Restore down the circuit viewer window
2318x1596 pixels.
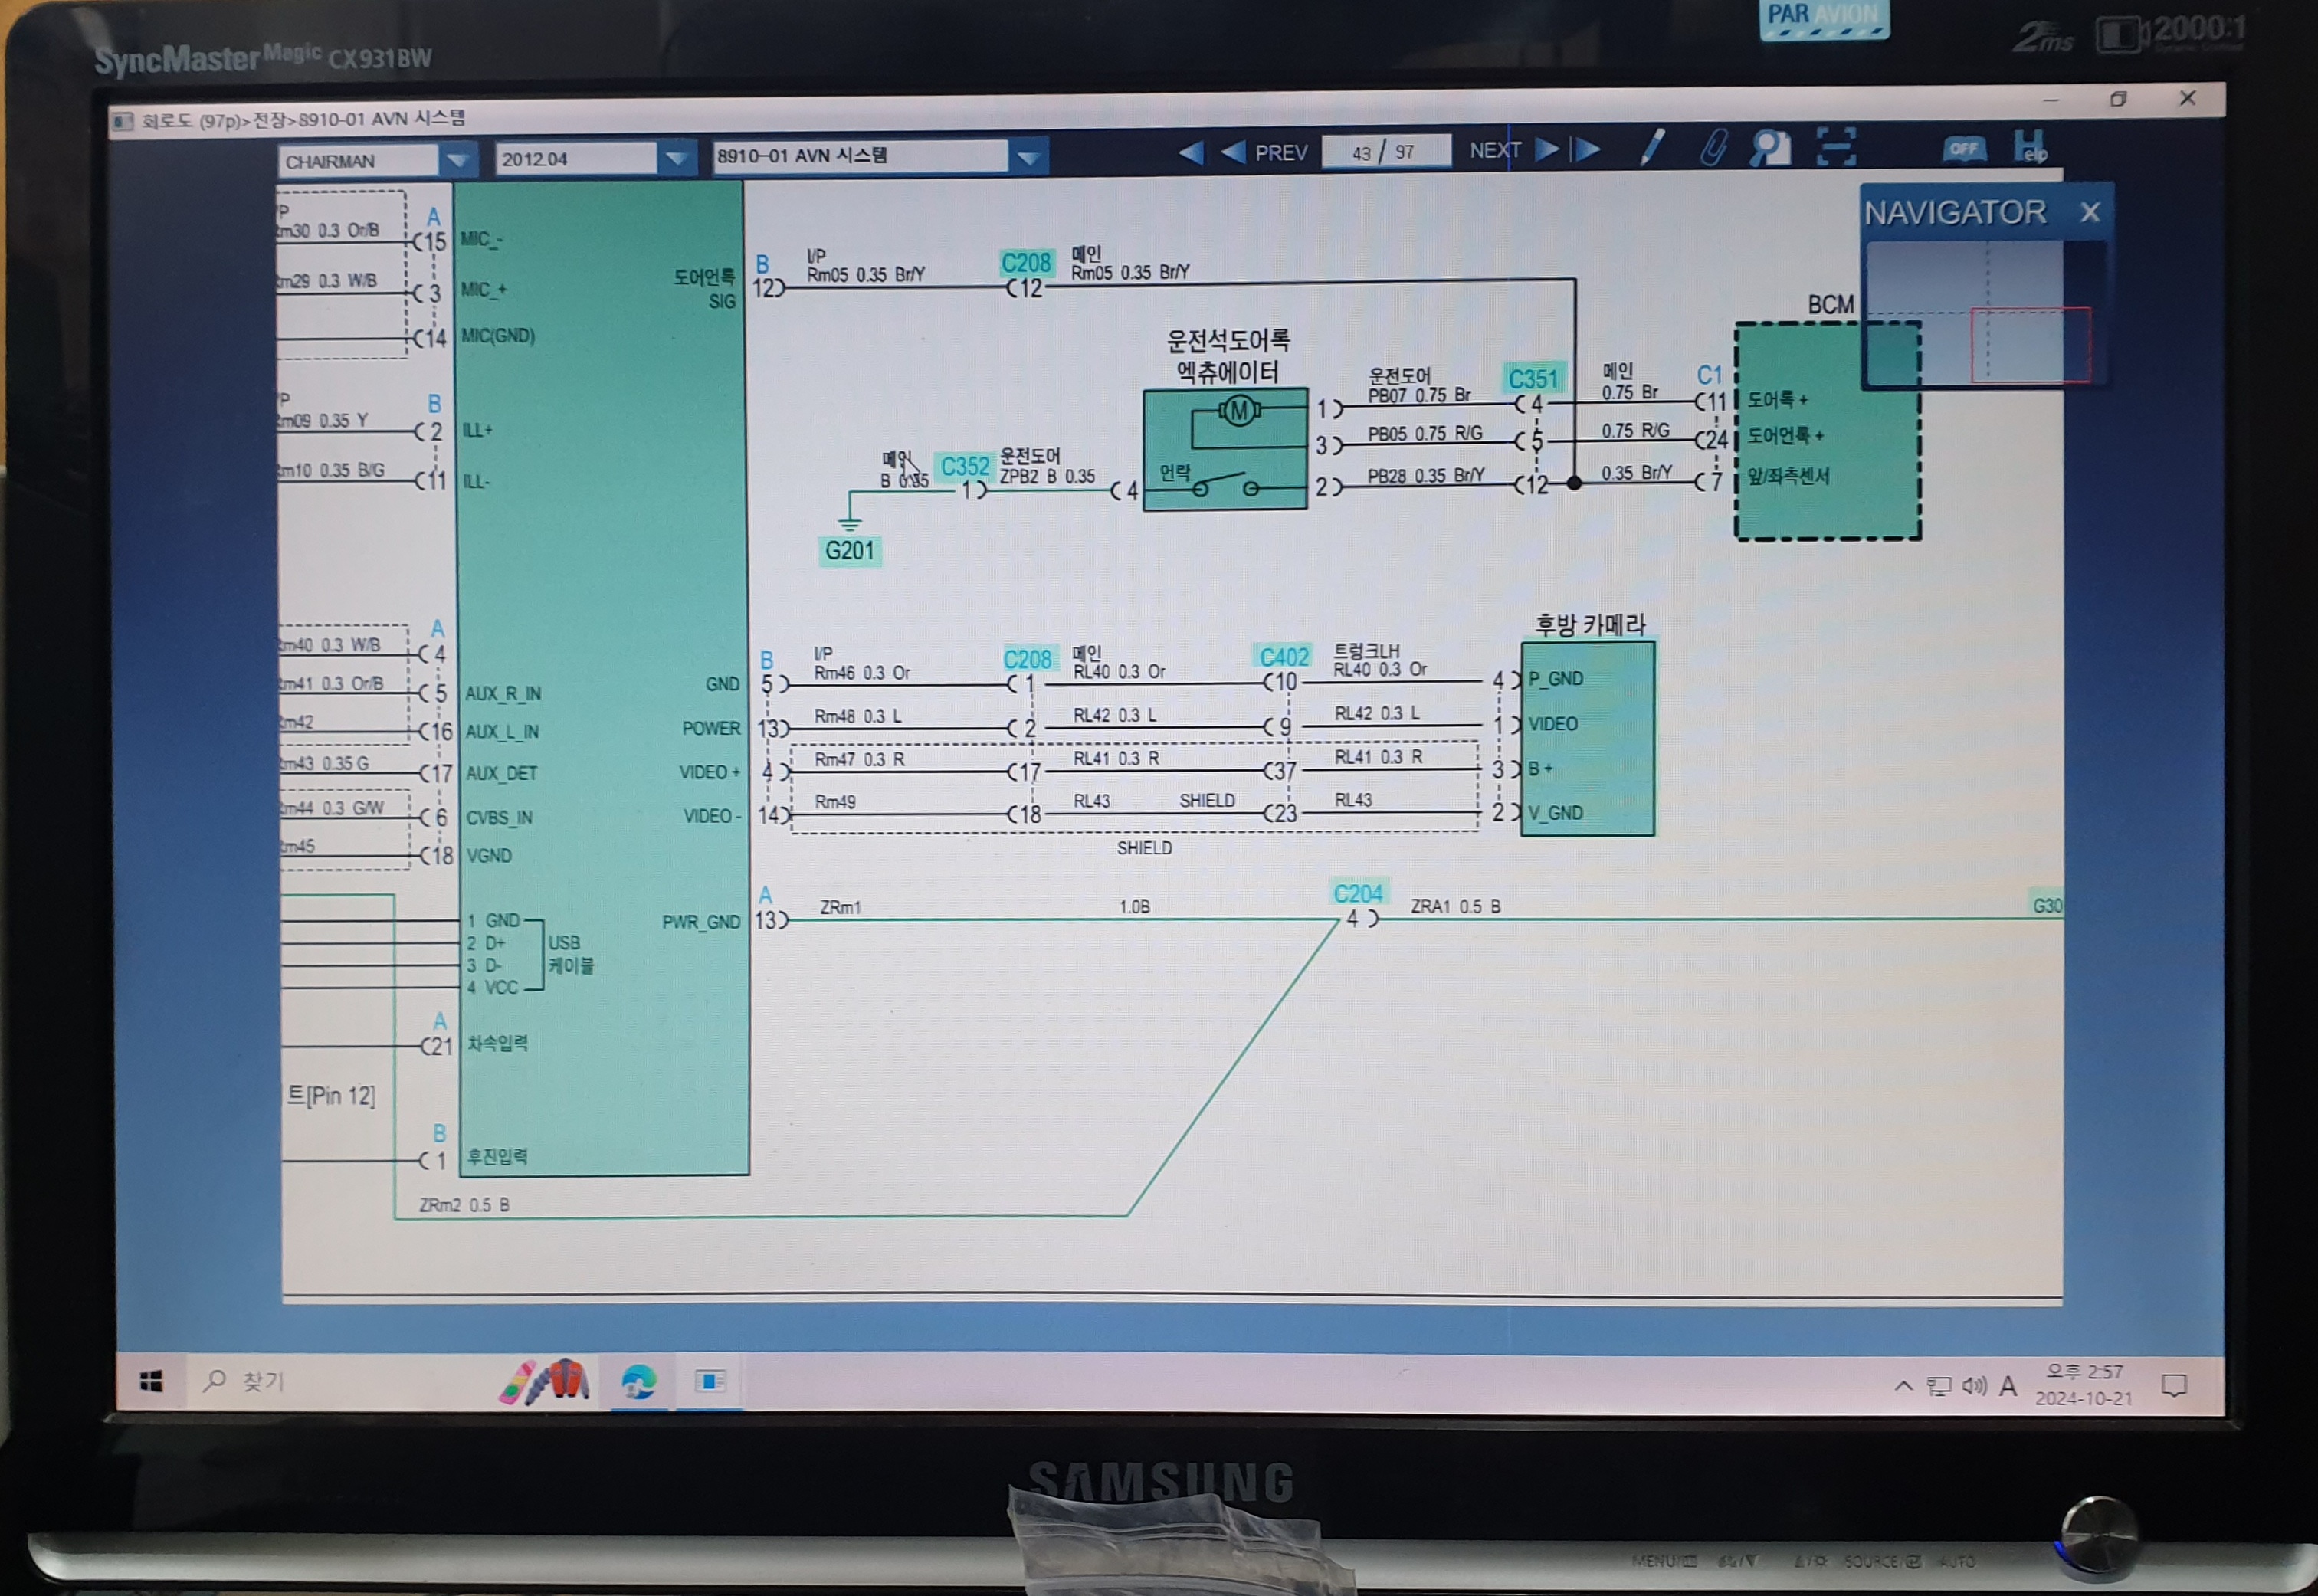tap(2118, 99)
